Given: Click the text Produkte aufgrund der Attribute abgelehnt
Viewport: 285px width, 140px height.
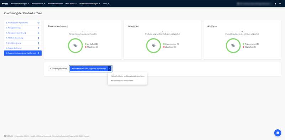Looking at the screenshot, I should pyautogui.click(x=242, y=34).
